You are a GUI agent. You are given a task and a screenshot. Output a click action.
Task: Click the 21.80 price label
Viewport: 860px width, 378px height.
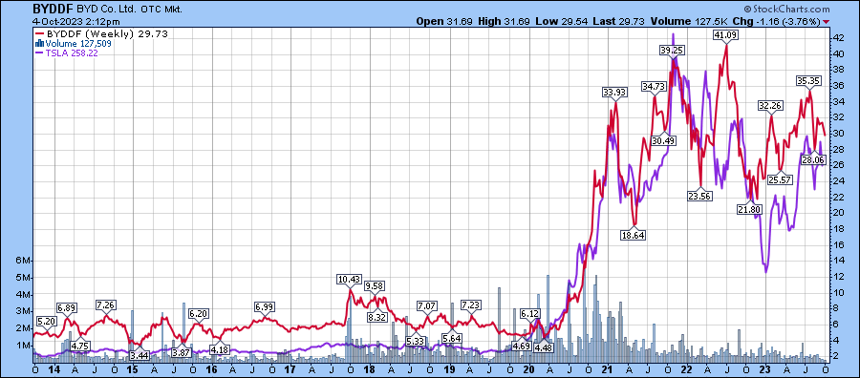[x=750, y=210]
